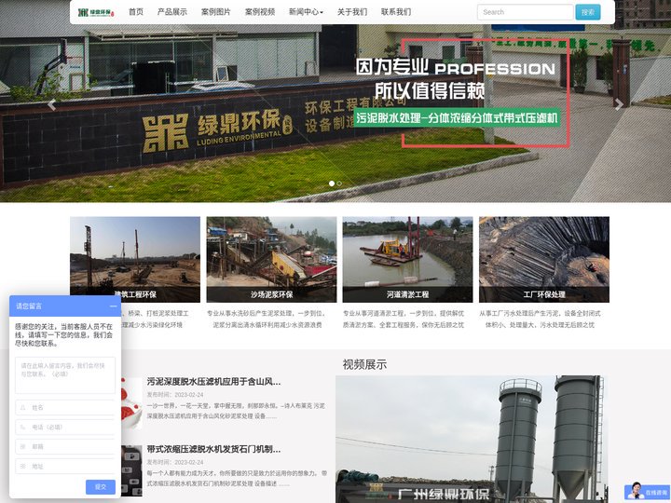Select the second carousel indicator dot
This screenshot has height=503, width=671.
[x=339, y=184]
